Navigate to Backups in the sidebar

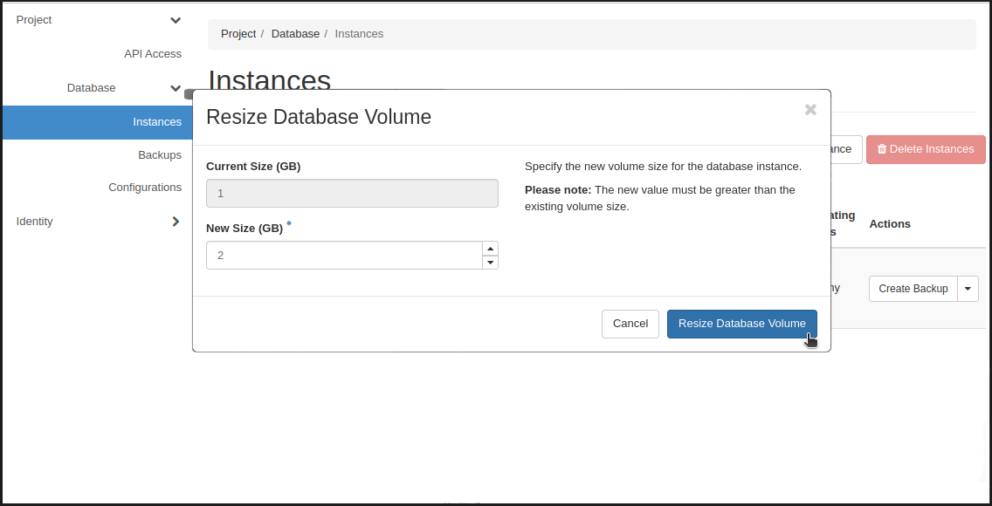(160, 154)
